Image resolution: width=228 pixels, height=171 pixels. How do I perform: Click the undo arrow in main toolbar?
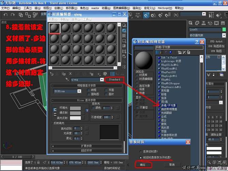point(4,15)
